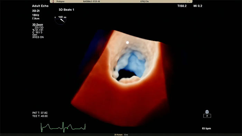This screenshot has width=242, height=136.
Task: Click the close button in the top title bar
Action: (x=189, y=1)
